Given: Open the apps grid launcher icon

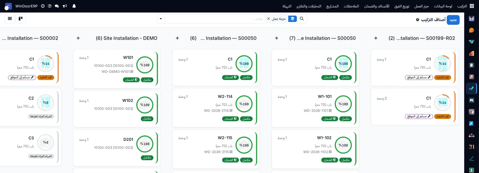Looking at the screenshot, I should click(472, 6).
